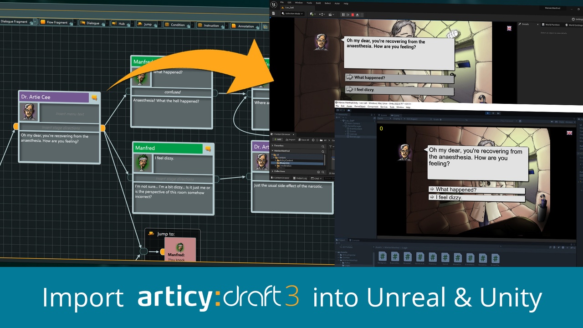
Task: Open the arrow next to Condition tool
Action: (x=191, y=25)
